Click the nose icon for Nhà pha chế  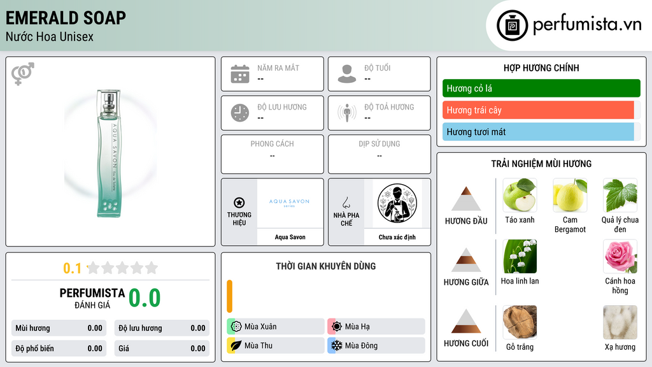tap(346, 203)
